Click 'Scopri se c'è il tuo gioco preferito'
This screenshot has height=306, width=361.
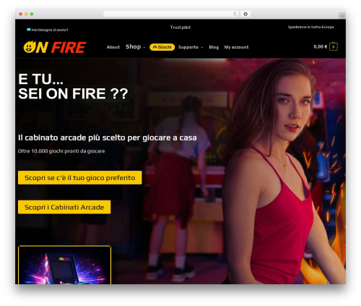click(80, 178)
